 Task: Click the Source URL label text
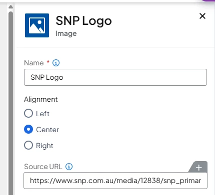click(x=43, y=167)
